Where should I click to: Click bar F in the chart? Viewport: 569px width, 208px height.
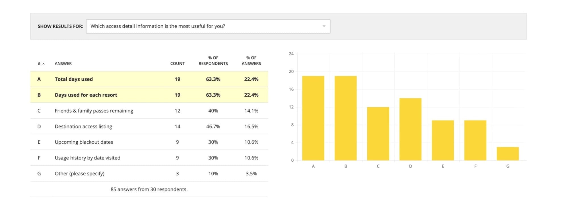click(x=475, y=140)
